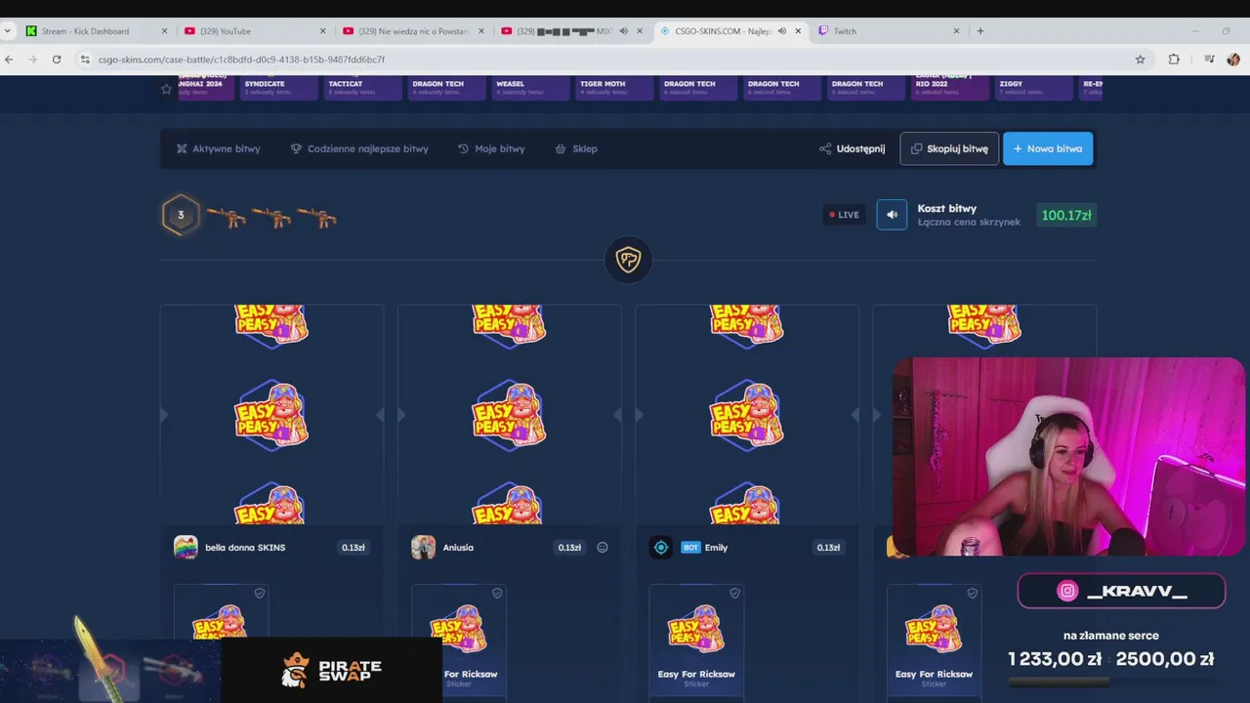The image size is (1250, 703).
Task: Click the star icon beside the case strip
Action: (x=166, y=89)
